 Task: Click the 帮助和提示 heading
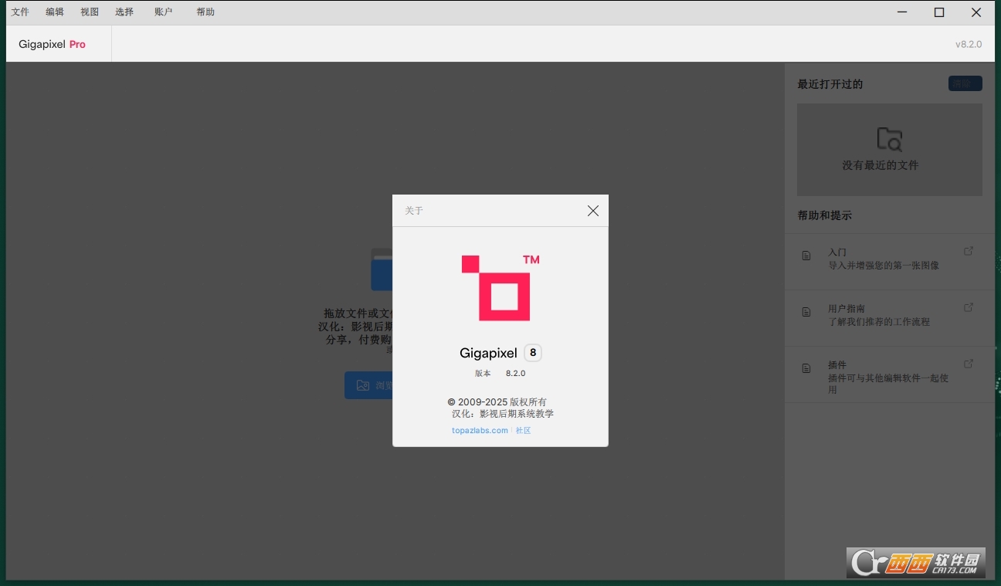click(x=825, y=215)
